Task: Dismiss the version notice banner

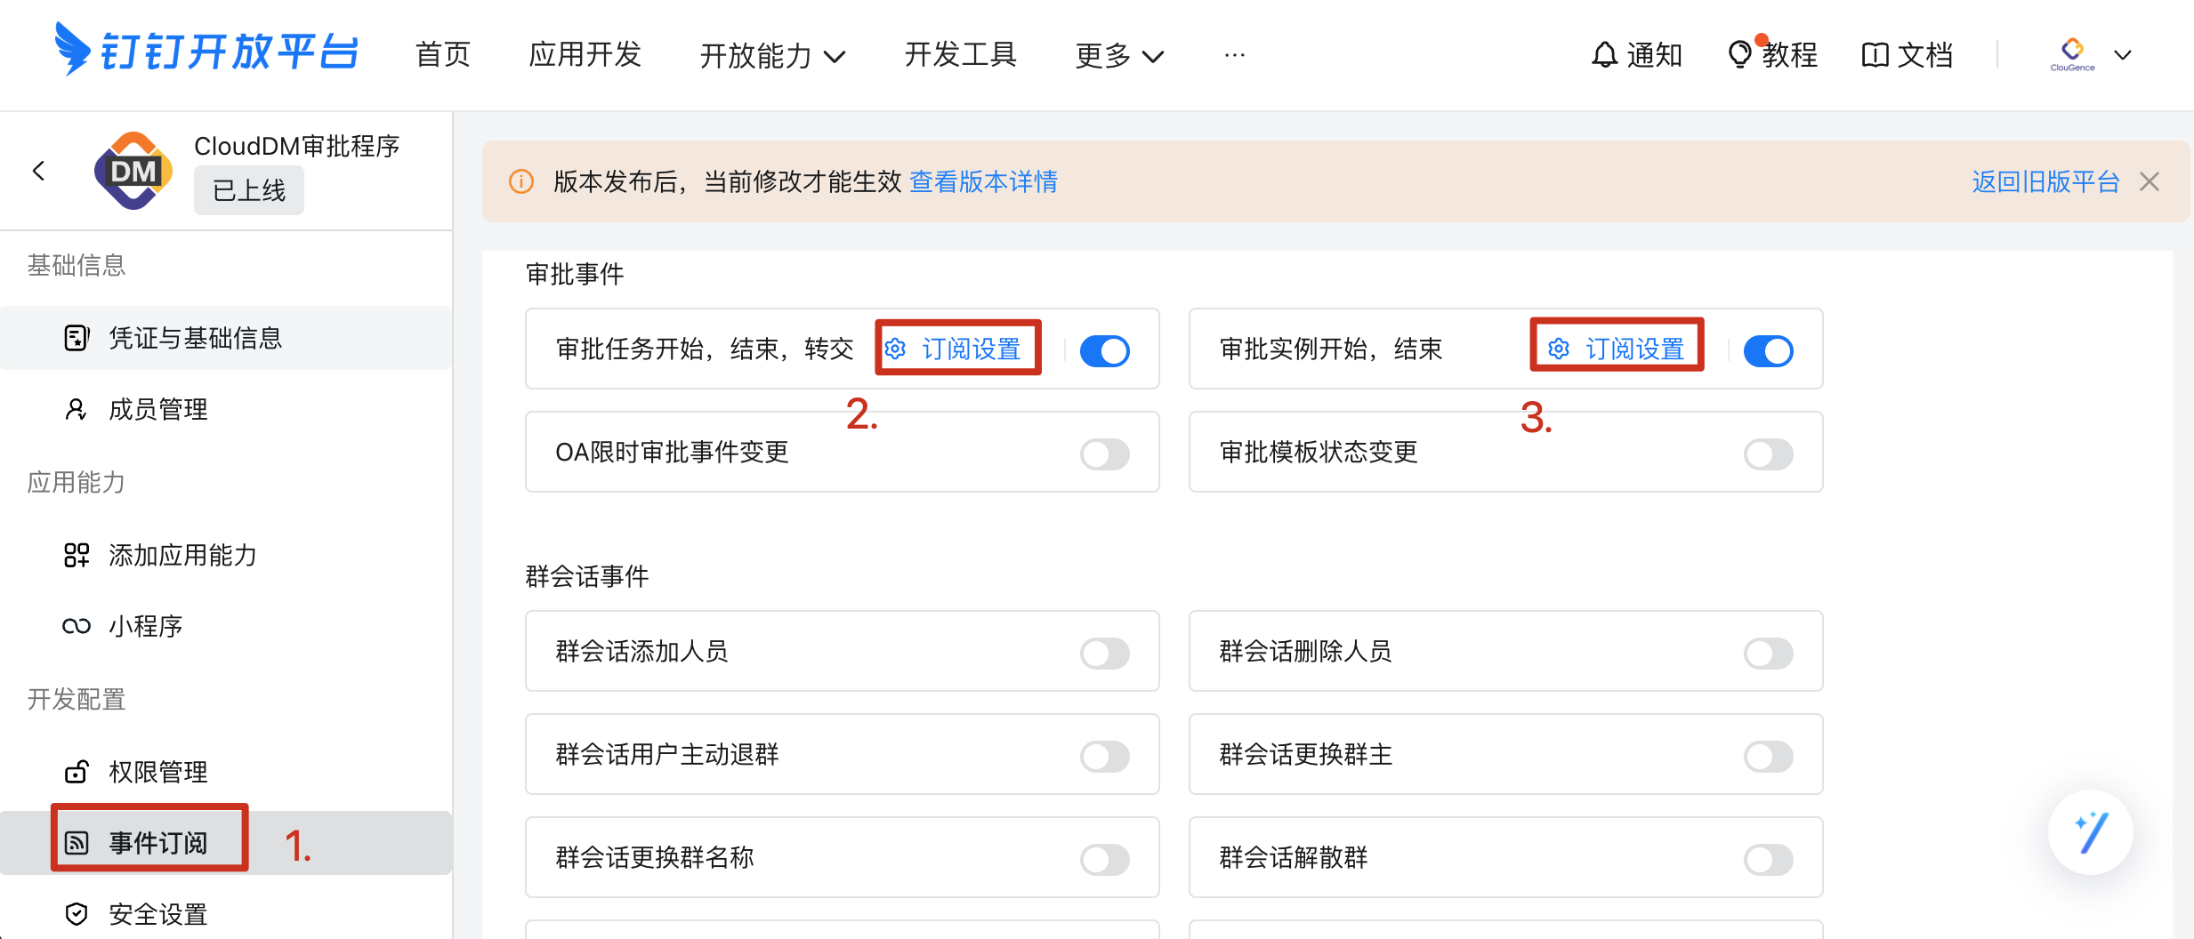Action: [x=2150, y=182]
